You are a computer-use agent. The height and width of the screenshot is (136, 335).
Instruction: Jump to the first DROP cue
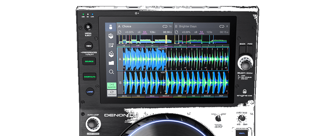pos(180,96)
